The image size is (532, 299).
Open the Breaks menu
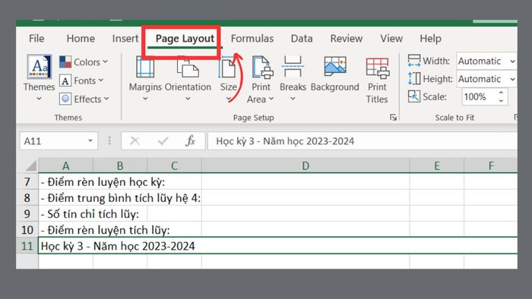click(x=293, y=79)
